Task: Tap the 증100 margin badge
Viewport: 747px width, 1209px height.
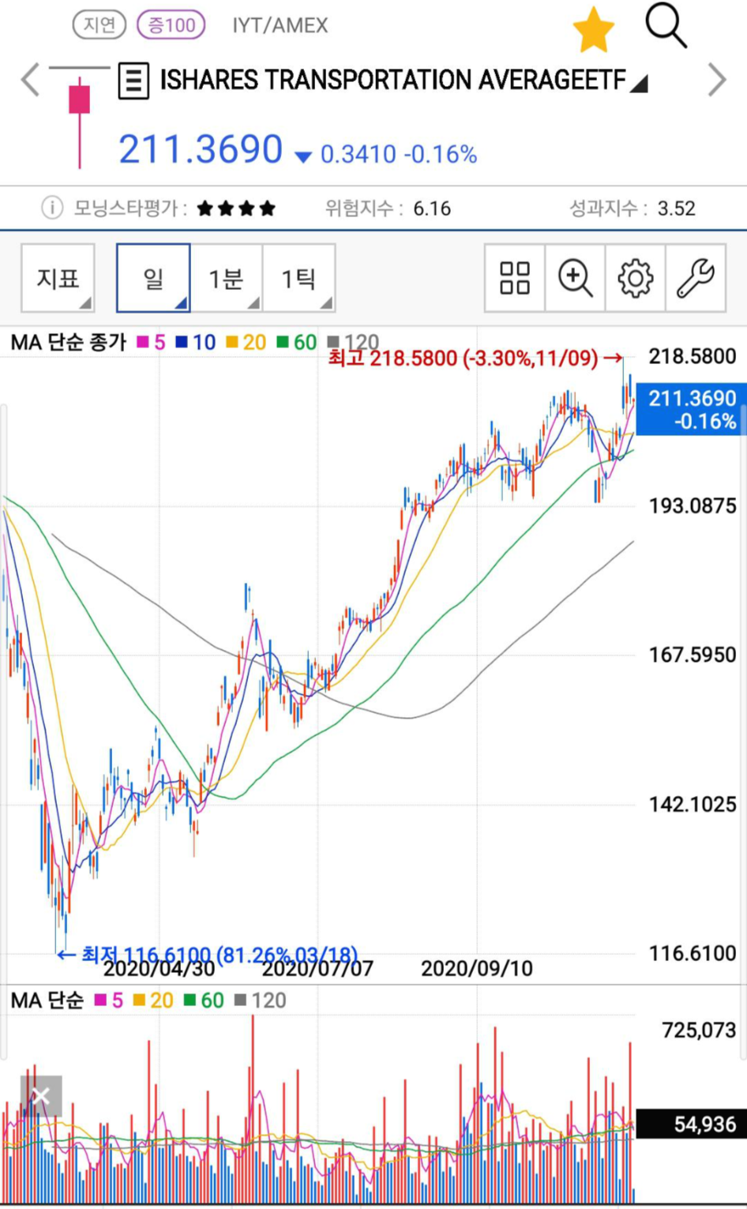Action: pyautogui.click(x=171, y=25)
